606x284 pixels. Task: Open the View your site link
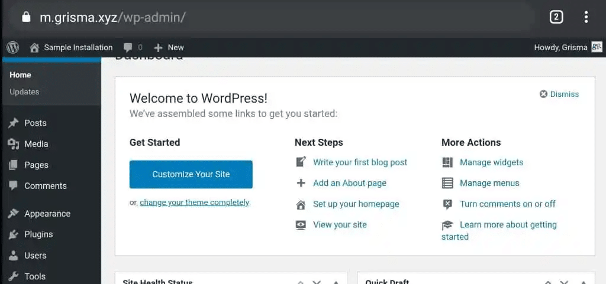340,224
